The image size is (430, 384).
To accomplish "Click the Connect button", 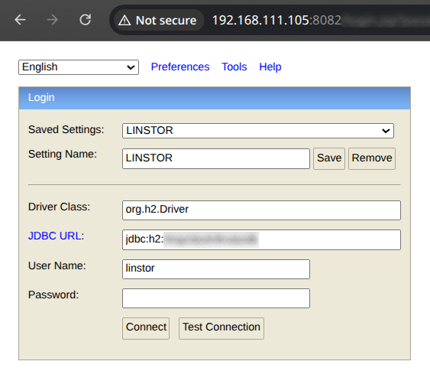I will click(146, 328).
